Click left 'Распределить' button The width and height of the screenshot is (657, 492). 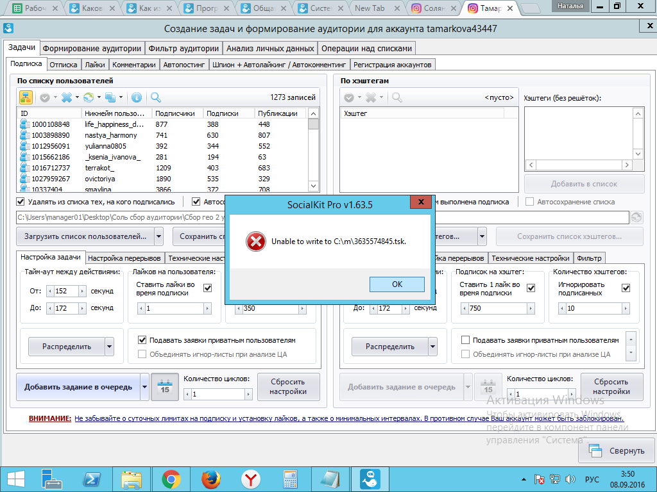tap(67, 347)
